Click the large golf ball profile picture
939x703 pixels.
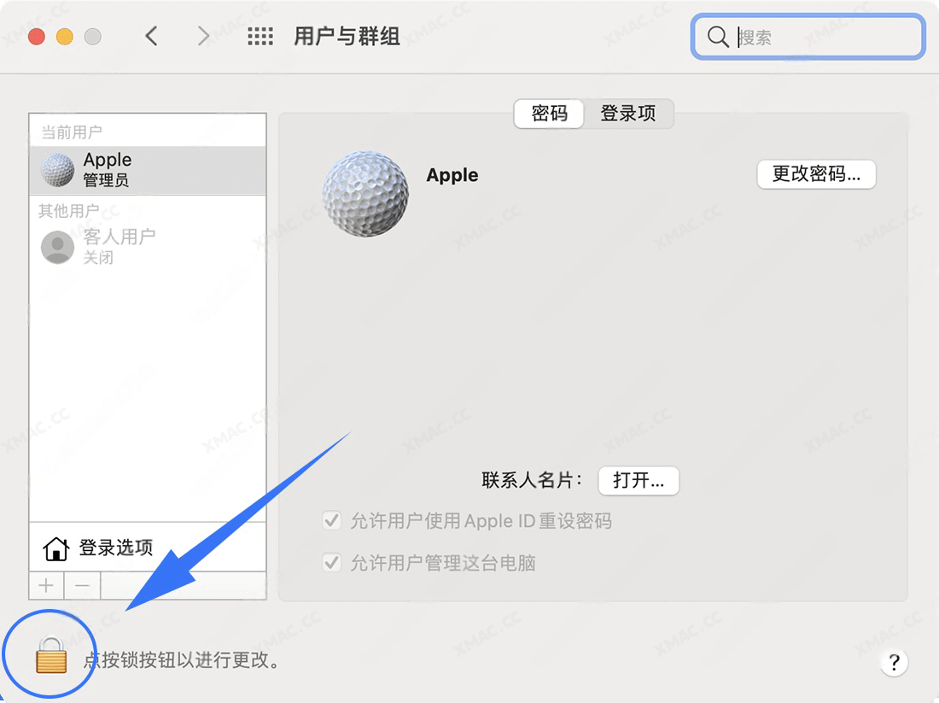point(365,194)
